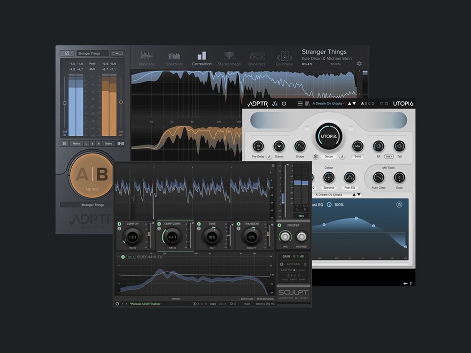The width and height of the screenshot is (471, 353).
Task: Click the Decay label button
Action: (329, 156)
